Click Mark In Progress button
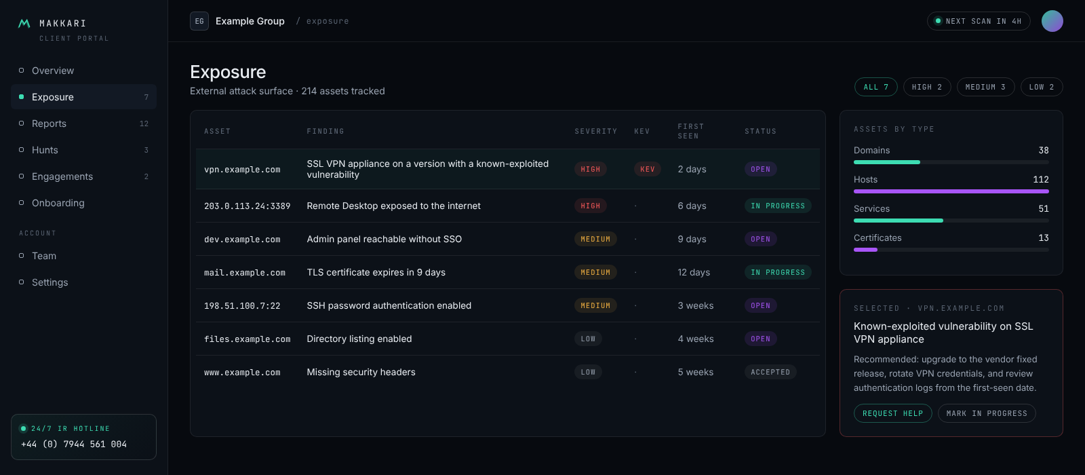Viewport: 1085px width, 475px height. click(987, 413)
